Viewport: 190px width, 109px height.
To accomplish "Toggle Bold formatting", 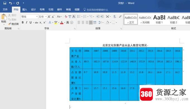I will tap(23, 22).
